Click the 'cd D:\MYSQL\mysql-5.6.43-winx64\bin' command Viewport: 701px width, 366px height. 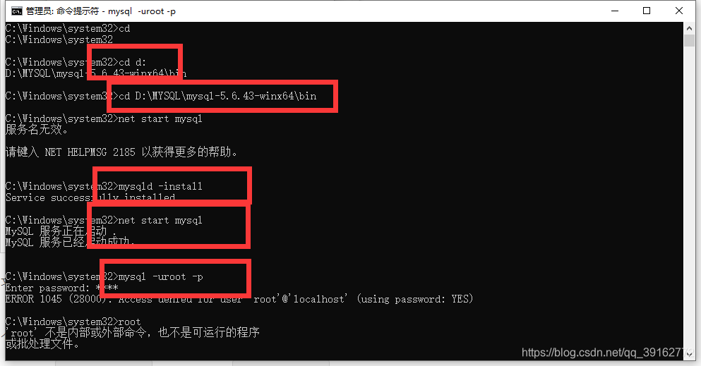(217, 96)
